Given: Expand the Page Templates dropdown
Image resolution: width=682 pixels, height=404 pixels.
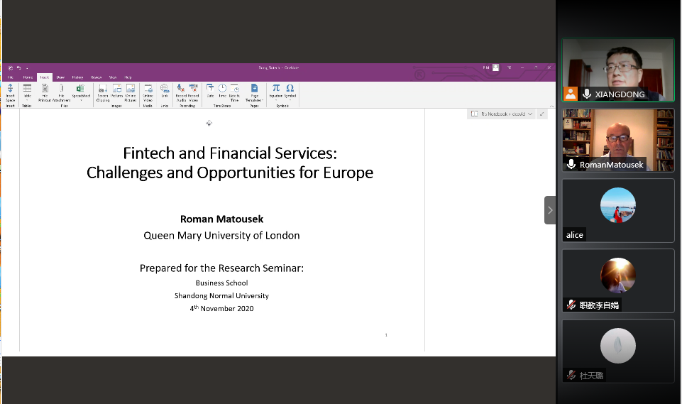Looking at the screenshot, I should pos(254,92).
